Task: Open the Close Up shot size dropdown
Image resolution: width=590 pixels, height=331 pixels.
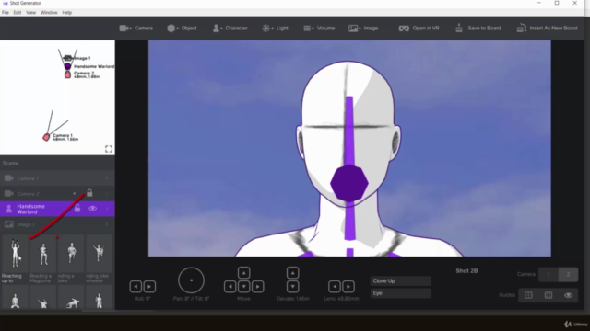Action: point(401,280)
